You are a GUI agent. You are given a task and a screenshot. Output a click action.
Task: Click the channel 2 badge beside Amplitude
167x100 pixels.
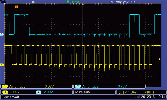click(x=78, y=86)
